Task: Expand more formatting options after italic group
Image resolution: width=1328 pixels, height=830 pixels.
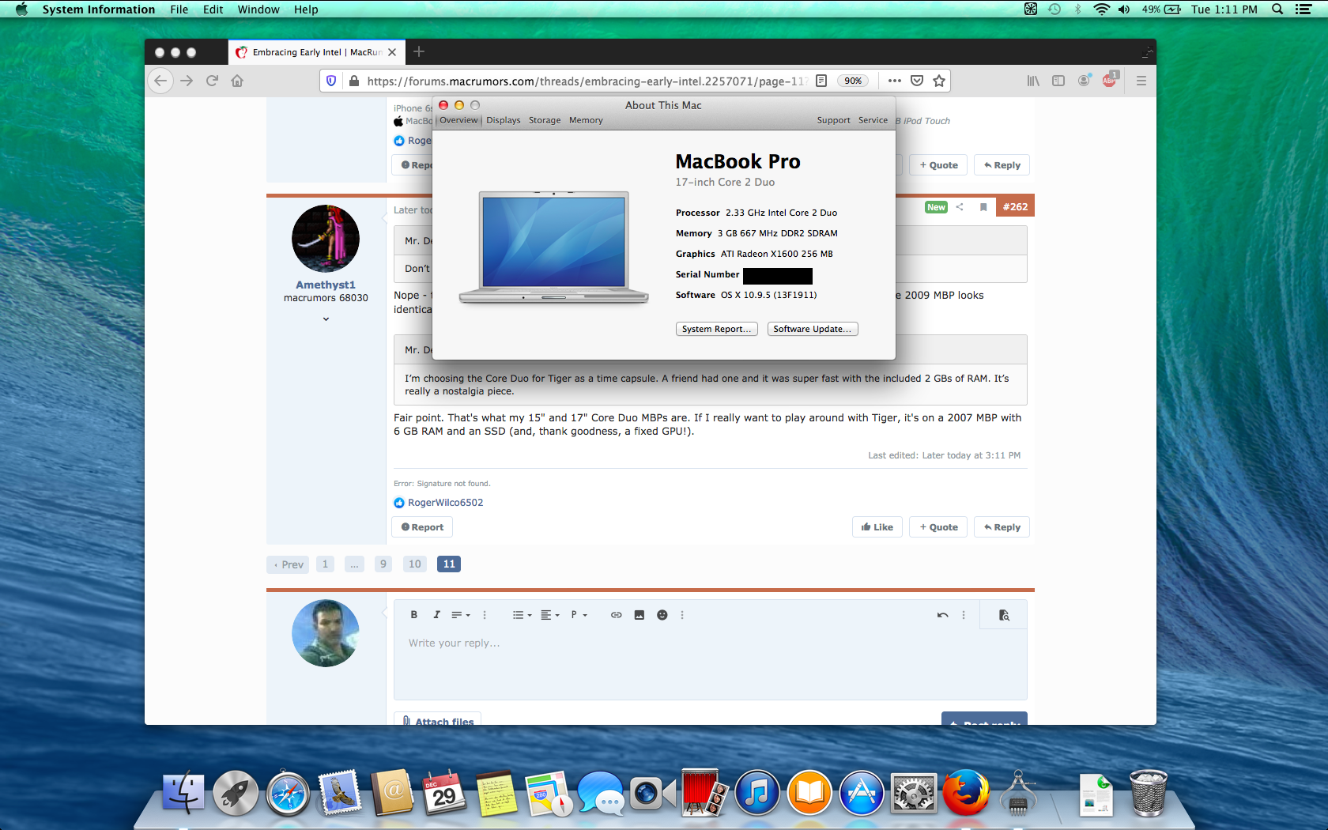Action: click(485, 615)
